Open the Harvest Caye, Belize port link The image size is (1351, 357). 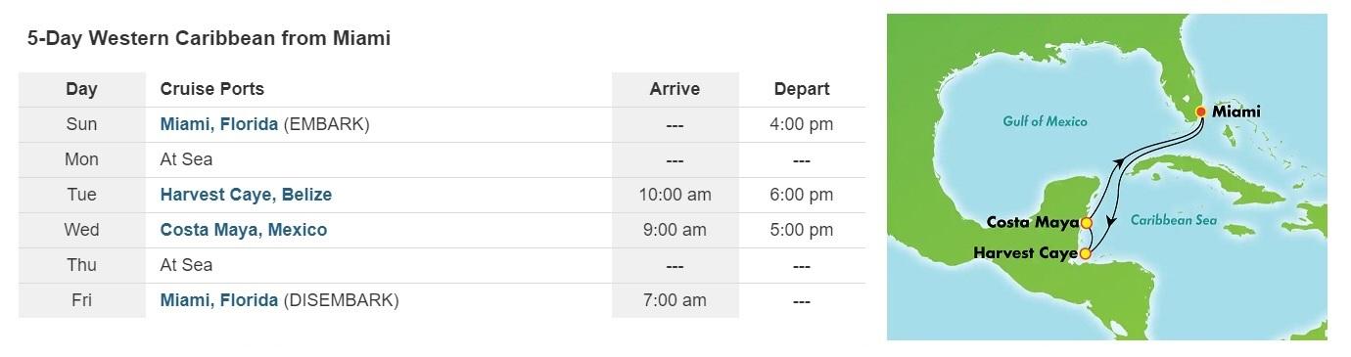coord(246,195)
